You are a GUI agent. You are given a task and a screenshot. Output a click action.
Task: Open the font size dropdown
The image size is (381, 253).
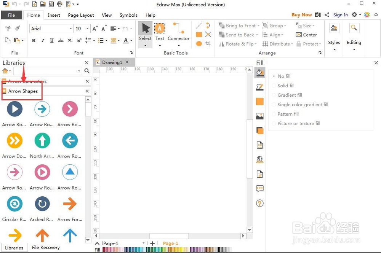point(88,29)
